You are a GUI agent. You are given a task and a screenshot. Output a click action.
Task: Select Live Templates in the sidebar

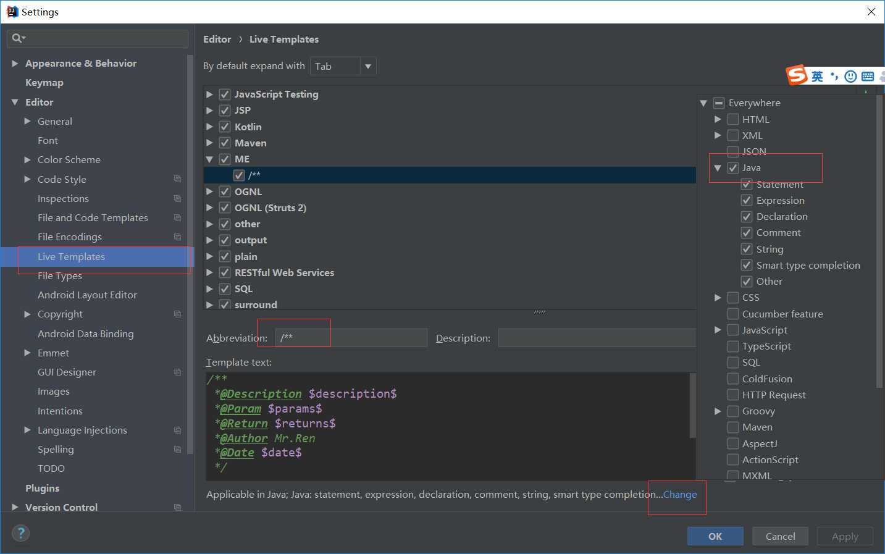[x=98, y=256]
